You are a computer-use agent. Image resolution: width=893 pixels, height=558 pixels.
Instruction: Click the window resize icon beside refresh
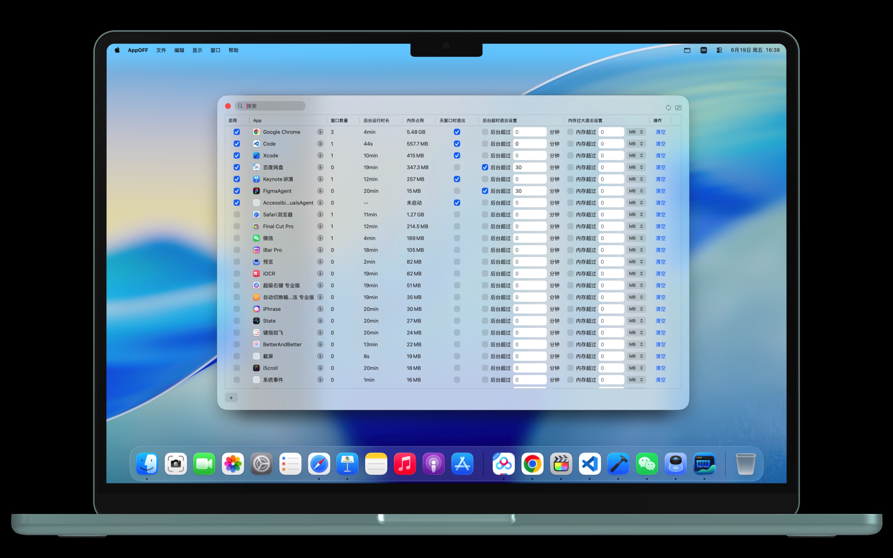678,108
